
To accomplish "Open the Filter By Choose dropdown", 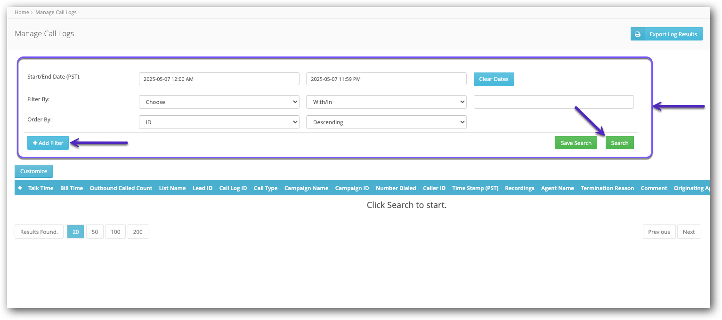I will point(219,102).
